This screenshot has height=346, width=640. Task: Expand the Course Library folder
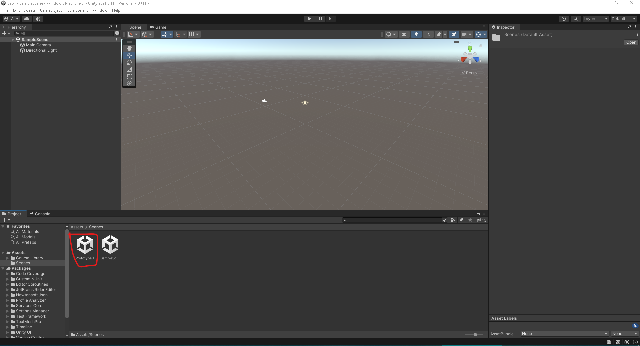(x=8, y=258)
